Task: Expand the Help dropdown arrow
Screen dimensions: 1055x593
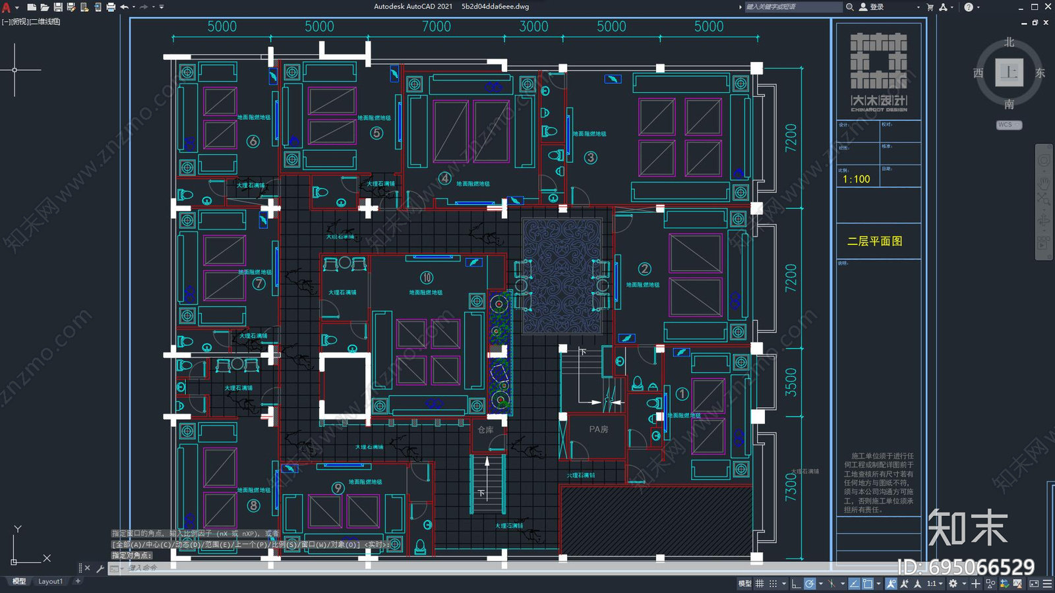Action: click(x=979, y=7)
